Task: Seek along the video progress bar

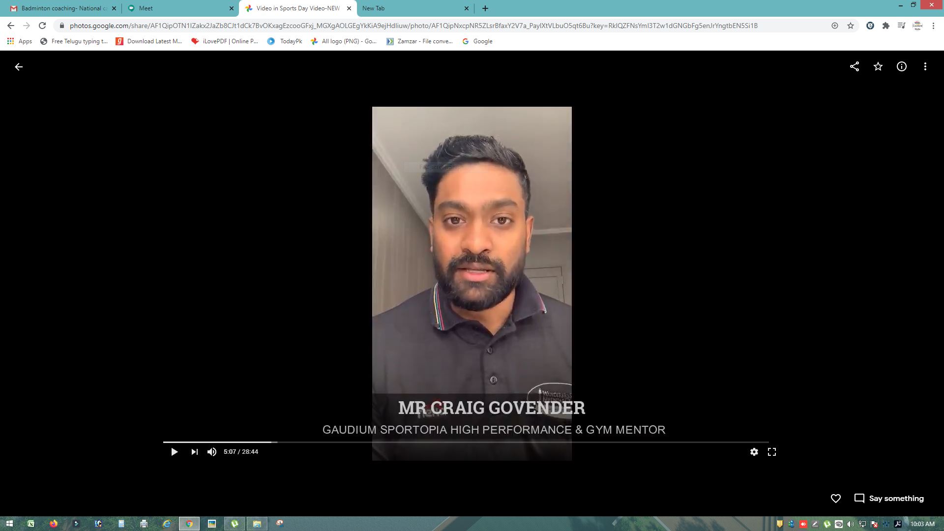Action: 466,442
